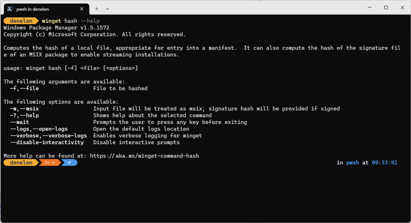The width and height of the screenshot is (411, 223).
Task: Click the --help argument text
Action: [90, 21]
